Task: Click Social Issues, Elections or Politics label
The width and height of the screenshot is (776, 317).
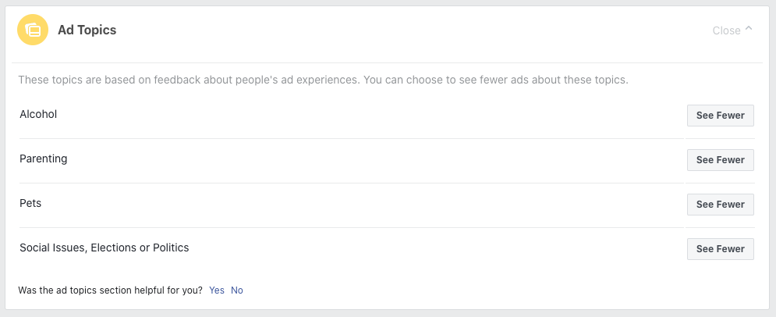Action: tap(105, 248)
